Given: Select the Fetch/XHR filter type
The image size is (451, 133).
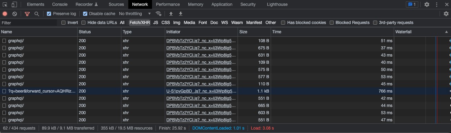Looking at the screenshot, I should pyautogui.click(x=140, y=23).
